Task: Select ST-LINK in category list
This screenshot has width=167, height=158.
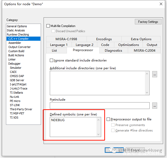Action: coord(23,105)
